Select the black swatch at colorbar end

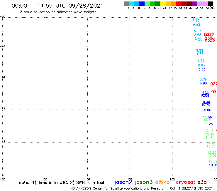tap(211, 4)
